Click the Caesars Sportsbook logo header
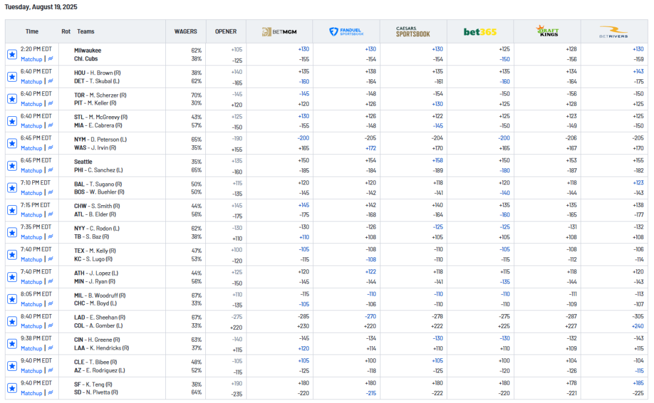654x403 pixels. (413, 31)
